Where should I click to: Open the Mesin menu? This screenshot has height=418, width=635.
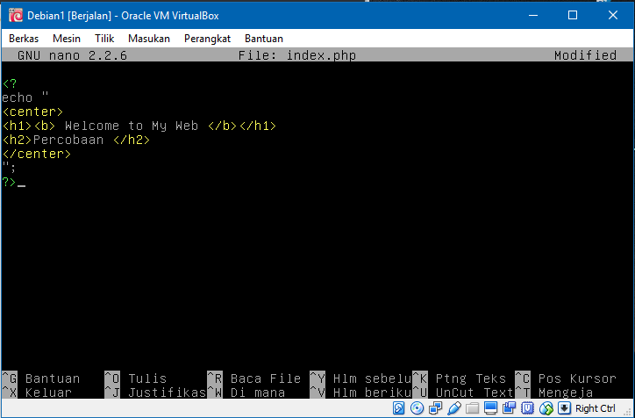[67, 39]
